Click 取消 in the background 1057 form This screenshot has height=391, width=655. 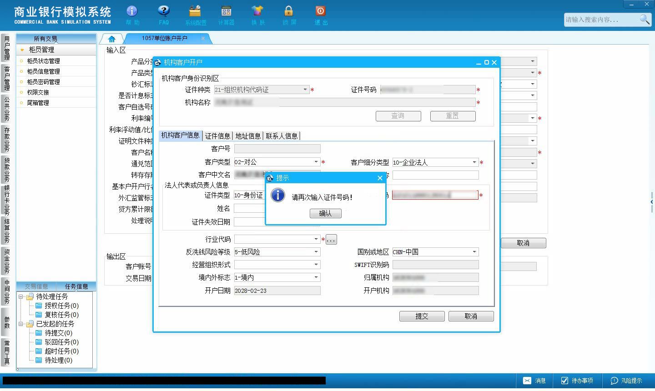524,243
